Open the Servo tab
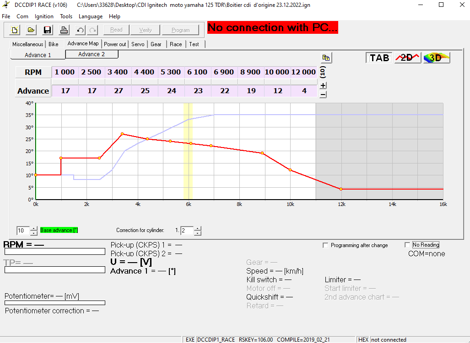 pyautogui.click(x=138, y=44)
